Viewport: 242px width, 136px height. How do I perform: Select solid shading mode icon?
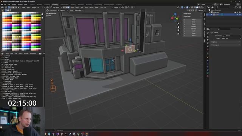pos(197,8)
